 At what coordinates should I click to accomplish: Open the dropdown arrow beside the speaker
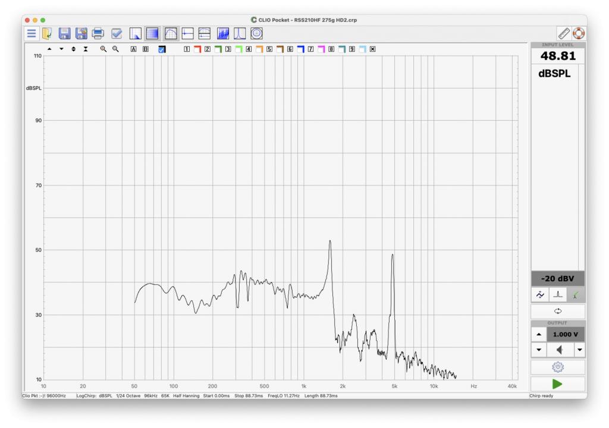click(579, 350)
